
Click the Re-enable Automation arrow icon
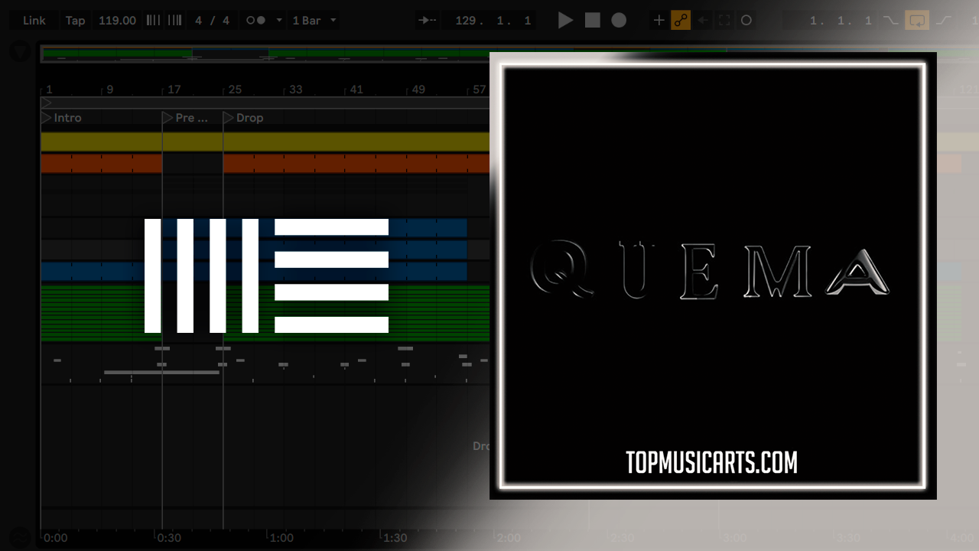(x=703, y=21)
